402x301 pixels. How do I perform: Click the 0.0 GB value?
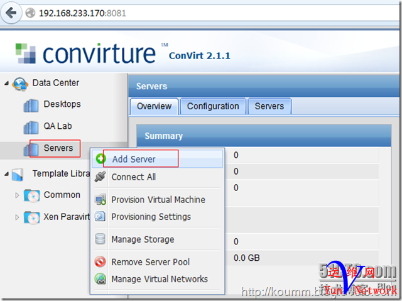point(246,258)
